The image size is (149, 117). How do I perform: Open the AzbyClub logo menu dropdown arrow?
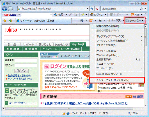[x=19, y=15]
